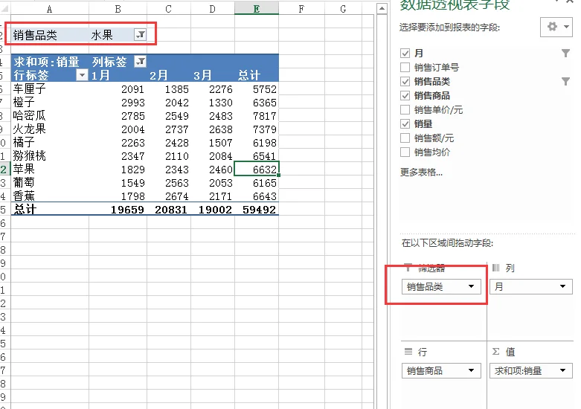581x409 pixels.
Task: Select the 猕猴桃 row label cell
Action: tap(50, 155)
